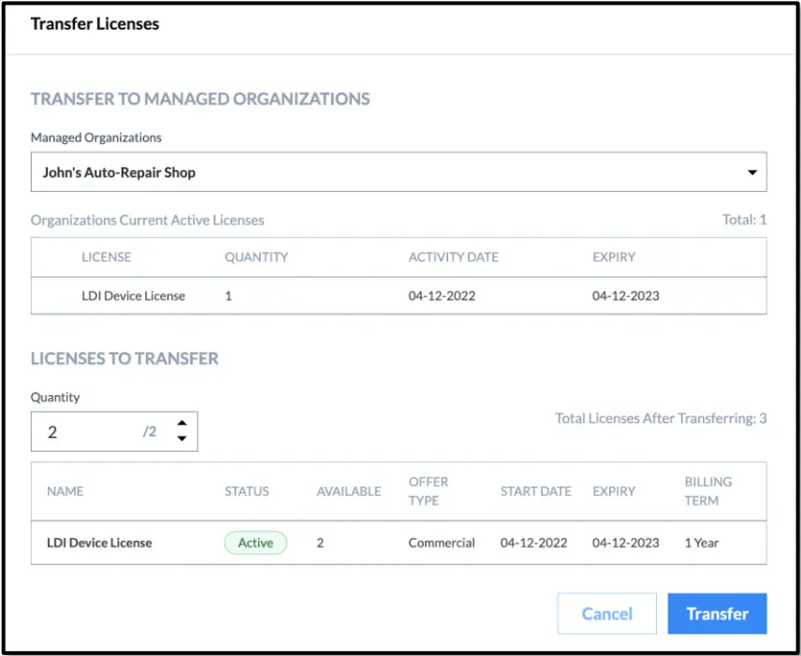Click the quantity stepper up arrow
Image resolution: width=801 pixels, height=656 pixels.
pos(182,424)
